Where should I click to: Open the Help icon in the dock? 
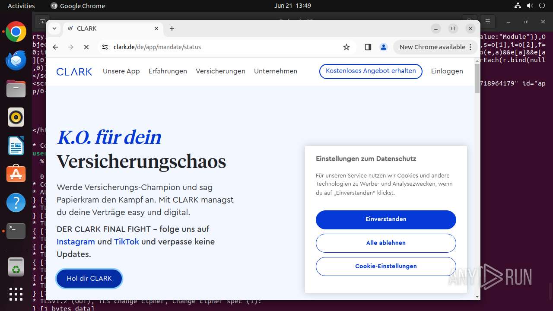(x=16, y=203)
